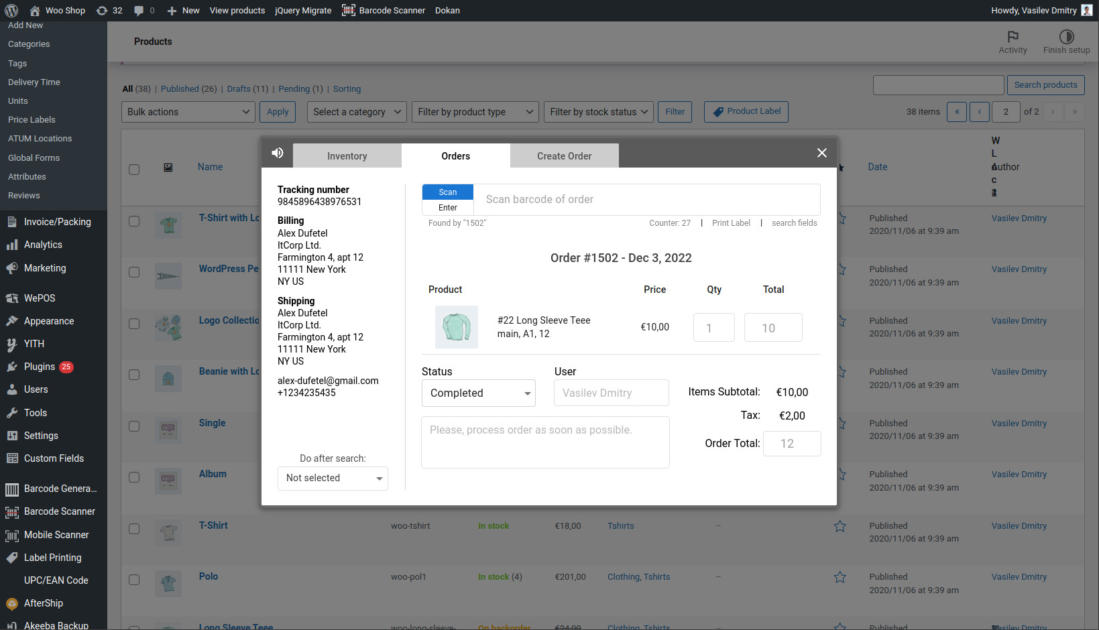Viewport: 1099px width, 630px height.
Task: Open Barcode Generator sidebar menu
Action: tap(54, 489)
